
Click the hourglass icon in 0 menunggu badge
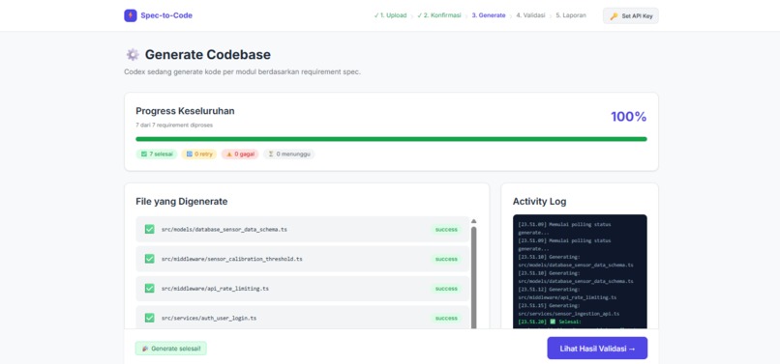pyautogui.click(x=271, y=154)
